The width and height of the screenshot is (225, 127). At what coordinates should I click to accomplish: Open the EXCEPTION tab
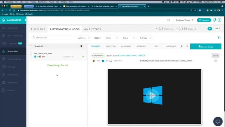pyautogui.click(x=111, y=46)
